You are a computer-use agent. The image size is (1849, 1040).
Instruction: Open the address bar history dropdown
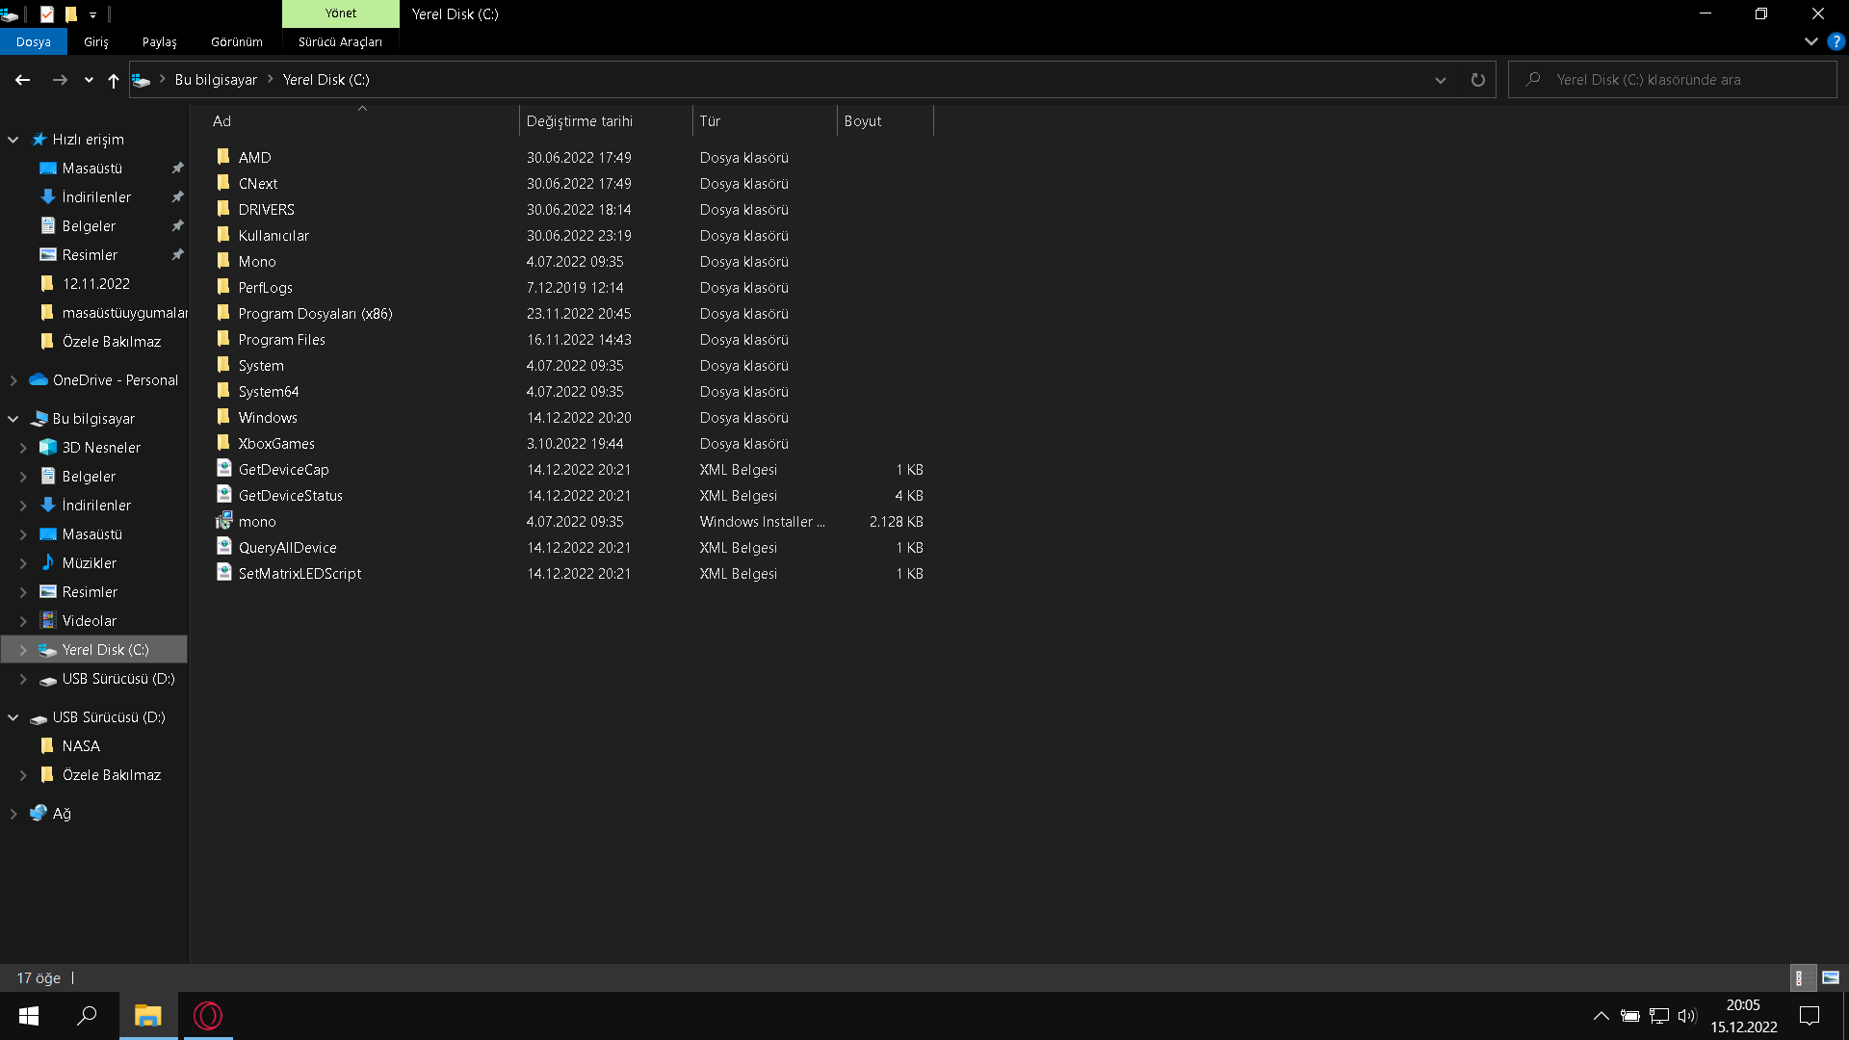[1440, 80]
